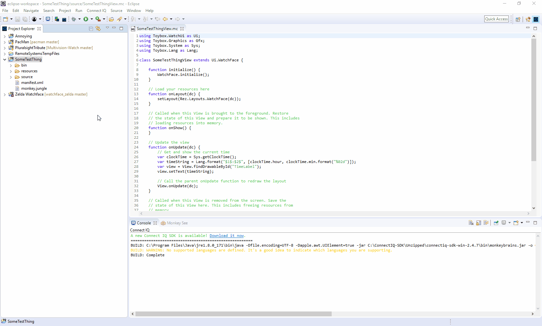
Task: Click the Open Type folder icon
Action: (111, 19)
